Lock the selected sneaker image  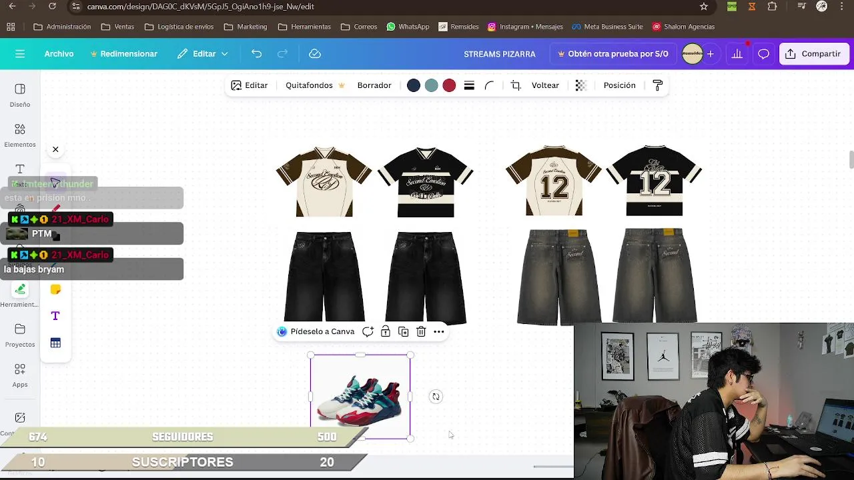pos(386,331)
